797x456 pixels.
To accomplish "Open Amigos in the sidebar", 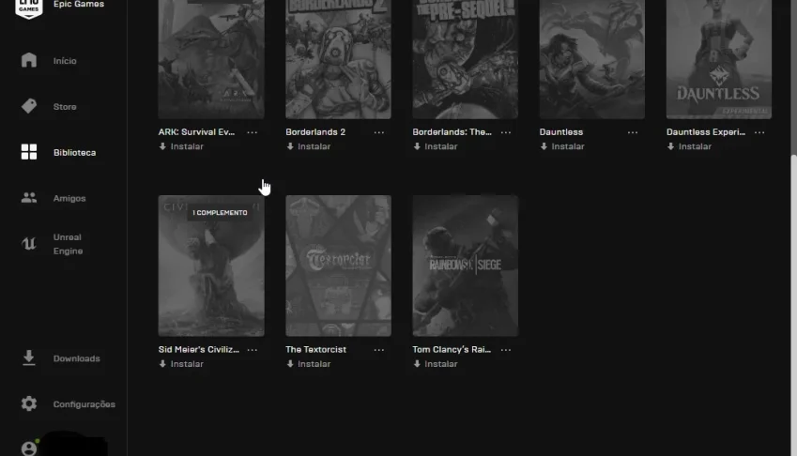I will click(x=69, y=198).
